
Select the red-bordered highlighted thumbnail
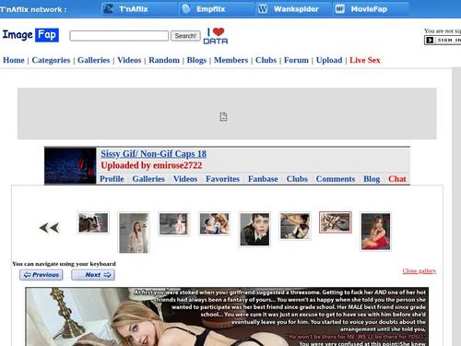coord(335,222)
